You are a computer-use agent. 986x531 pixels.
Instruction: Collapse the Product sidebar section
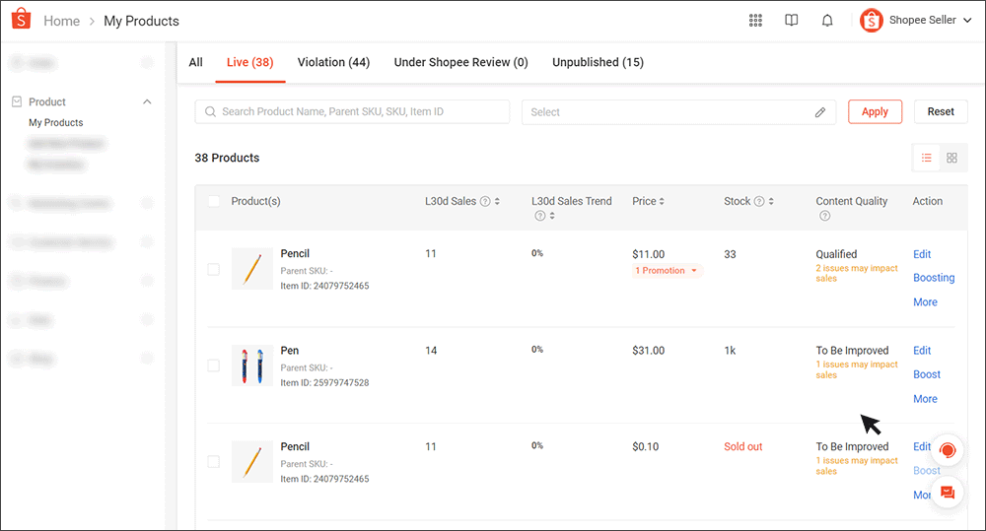point(147,102)
